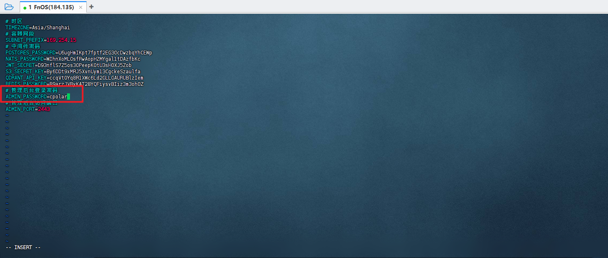
Task: Click the ADMIN_PORT=2443 line
Action: (x=28, y=109)
